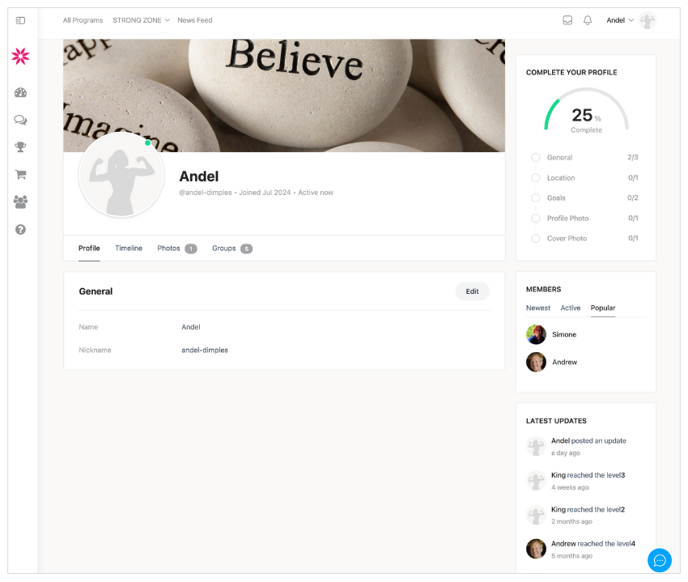Open the blue live chat bubble
The height and width of the screenshot is (582, 688).
tap(660, 560)
